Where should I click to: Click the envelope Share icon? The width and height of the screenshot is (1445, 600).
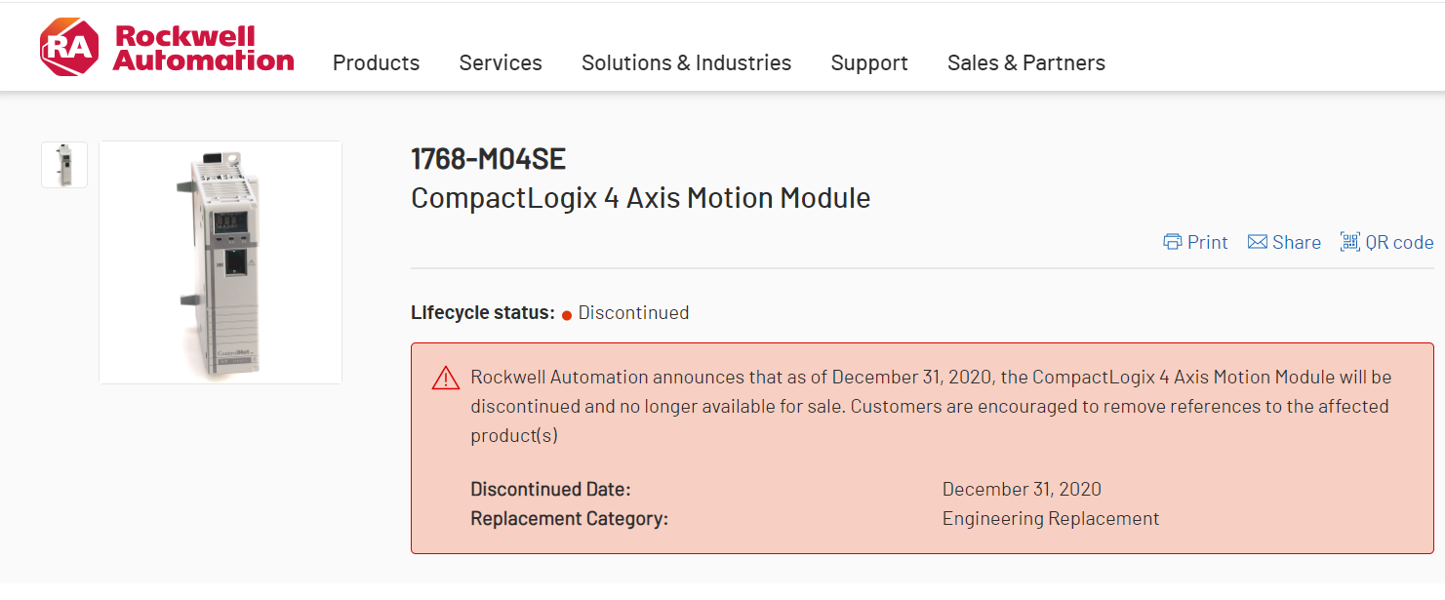tap(1257, 242)
